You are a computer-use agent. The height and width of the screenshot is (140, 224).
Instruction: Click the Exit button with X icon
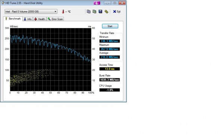coord(117,12)
